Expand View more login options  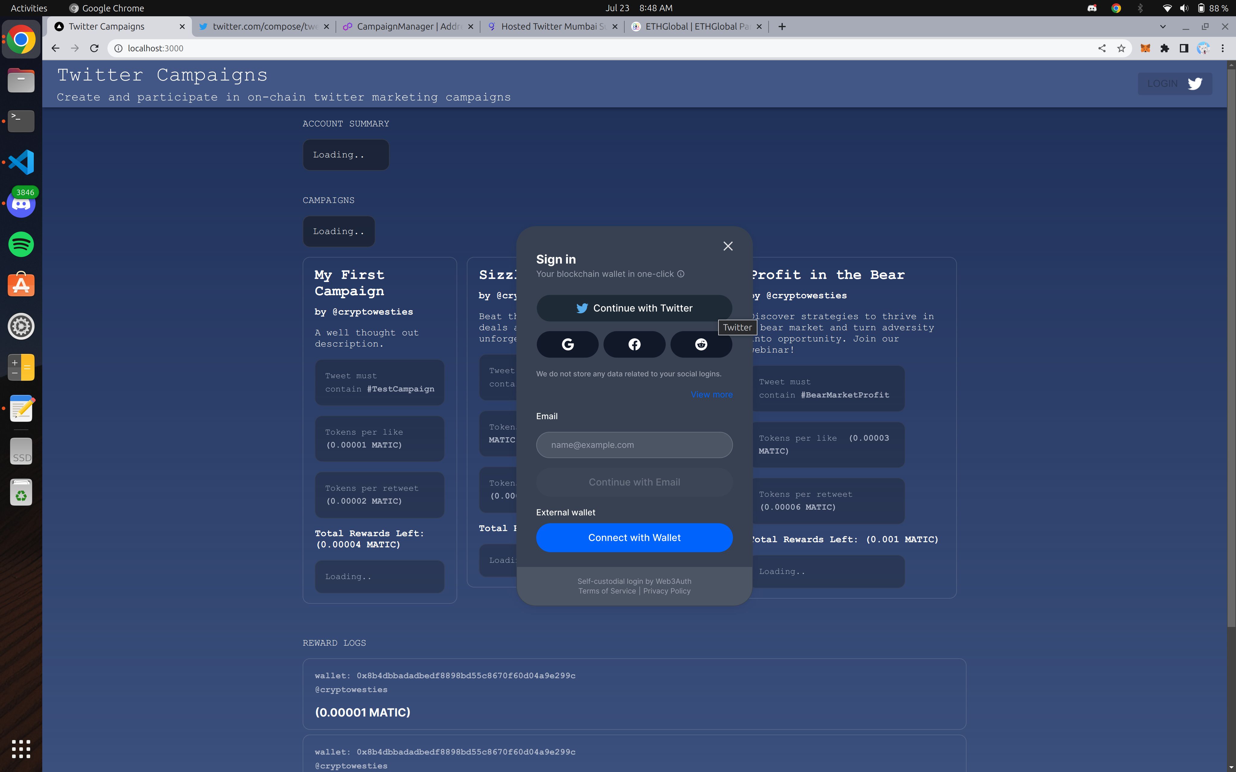[x=712, y=395]
